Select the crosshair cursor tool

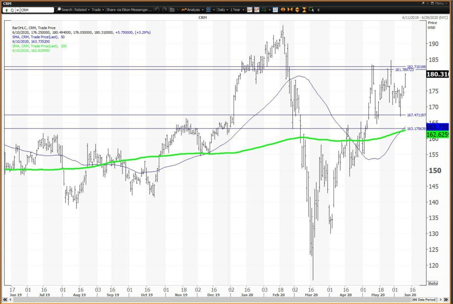coord(264,10)
